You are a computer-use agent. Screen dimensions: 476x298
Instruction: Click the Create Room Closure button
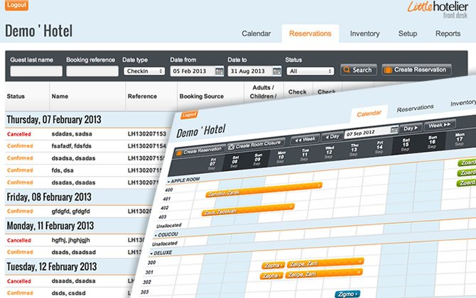point(256,144)
